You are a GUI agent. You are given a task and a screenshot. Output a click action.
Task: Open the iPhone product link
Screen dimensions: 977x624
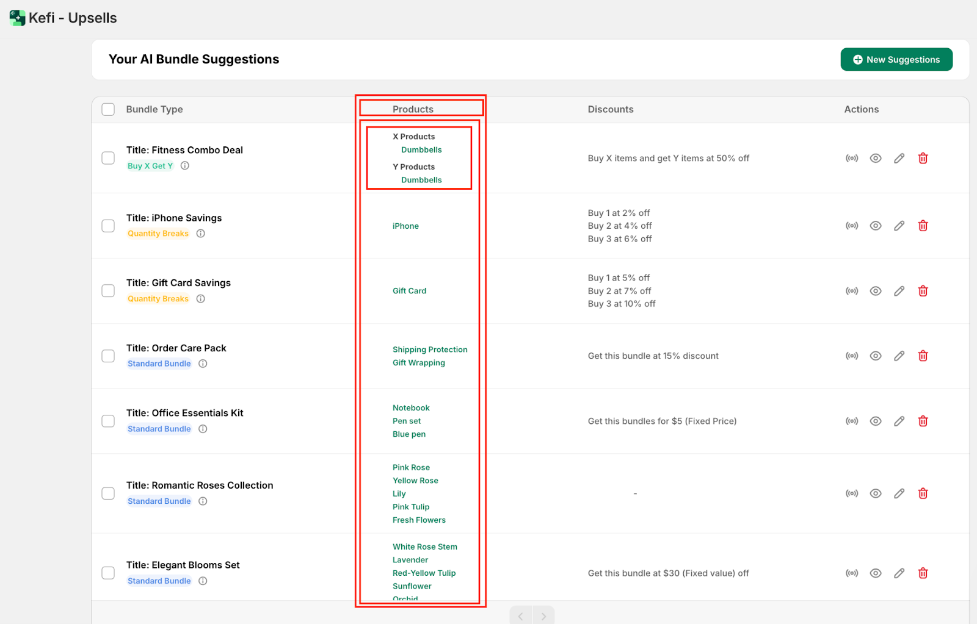(x=405, y=226)
